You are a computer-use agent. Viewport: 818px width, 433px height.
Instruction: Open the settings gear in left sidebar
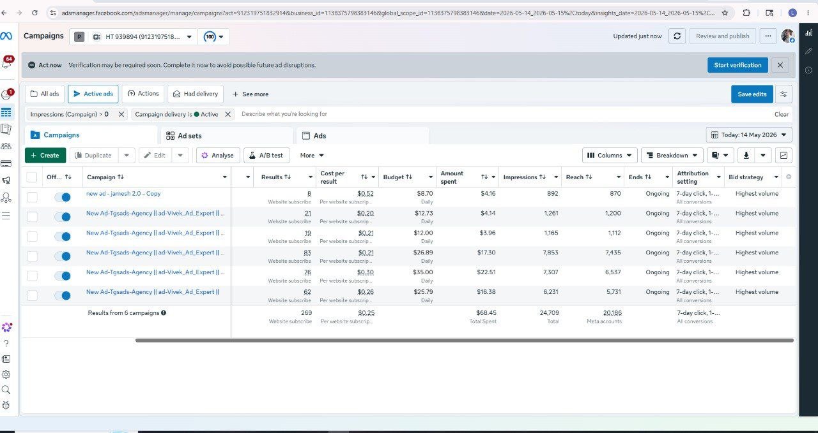(6, 374)
